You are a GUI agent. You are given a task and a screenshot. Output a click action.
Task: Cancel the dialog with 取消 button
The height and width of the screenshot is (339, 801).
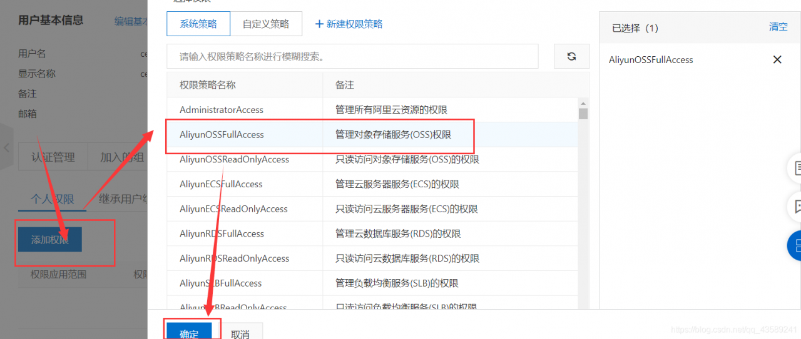[240, 332]
